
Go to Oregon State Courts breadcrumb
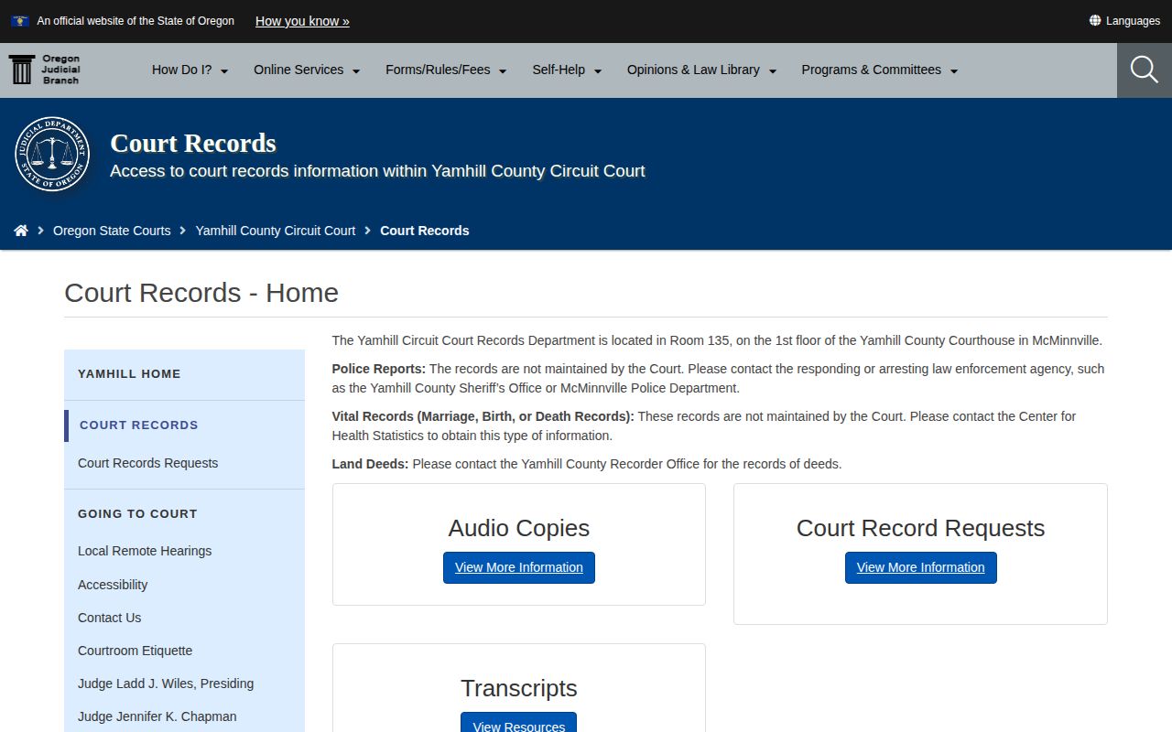click(x=112, y=231)
